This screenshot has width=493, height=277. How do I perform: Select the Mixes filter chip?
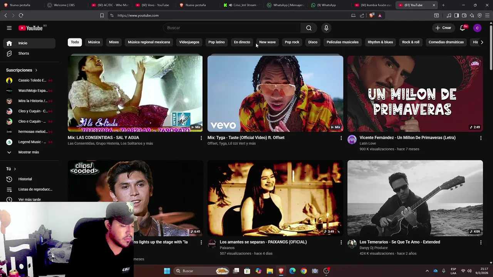pyautogui.click(x=114, y=42)
